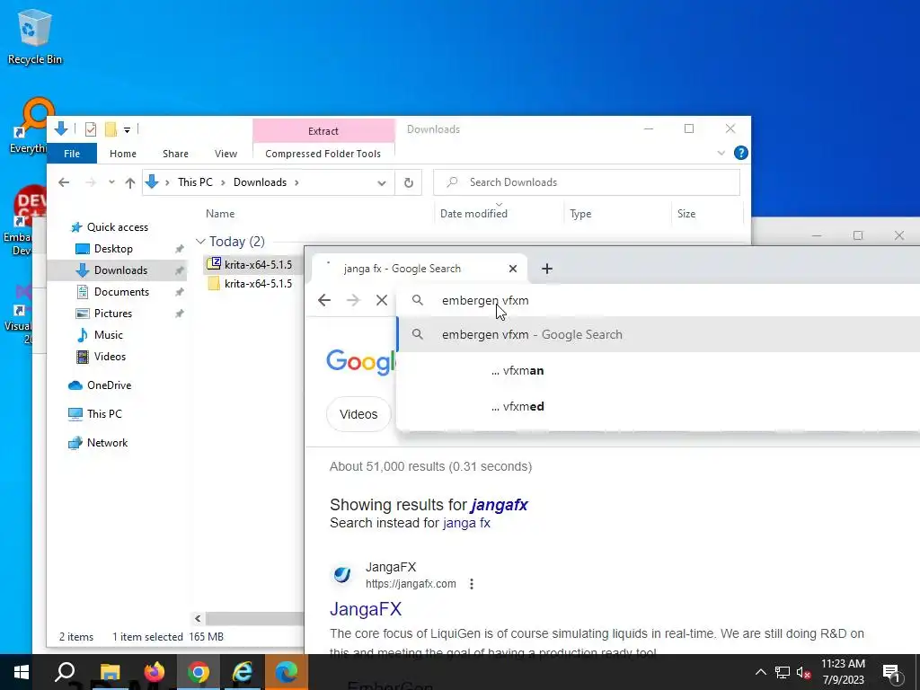Open Pictures in the navigation pane

coord(112,314)
